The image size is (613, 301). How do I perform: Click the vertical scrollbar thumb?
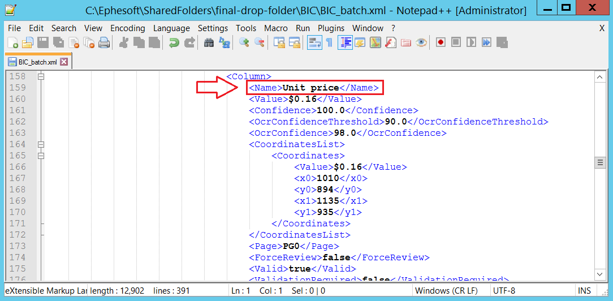599,162
